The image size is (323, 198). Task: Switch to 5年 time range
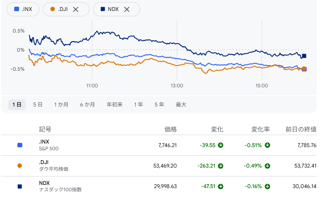tap(159, 105)
